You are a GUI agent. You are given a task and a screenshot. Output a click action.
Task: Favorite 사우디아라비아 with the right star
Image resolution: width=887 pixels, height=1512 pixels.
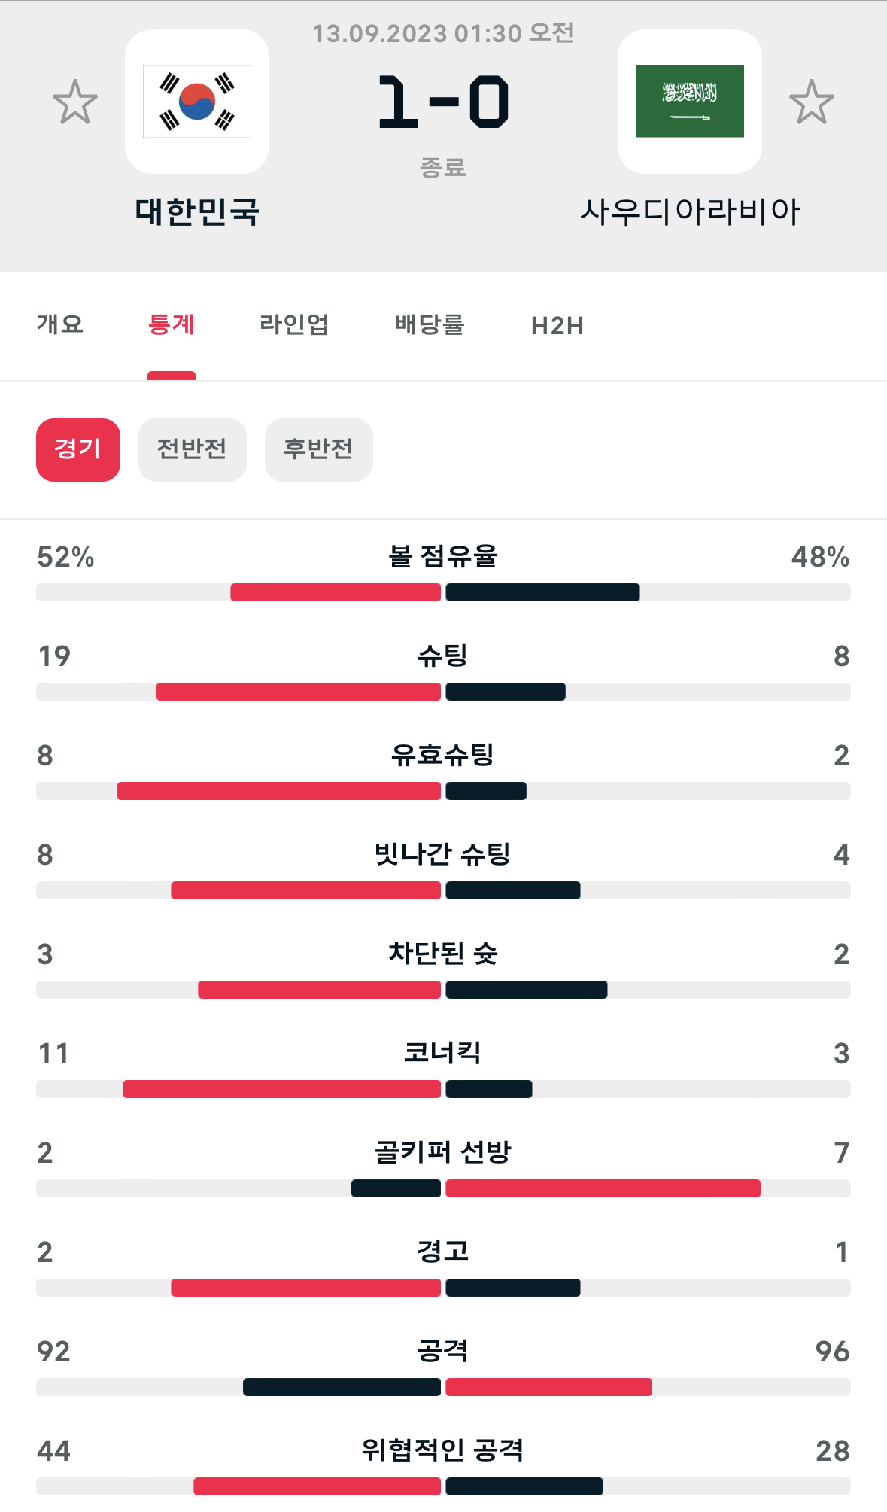[811, 102]
